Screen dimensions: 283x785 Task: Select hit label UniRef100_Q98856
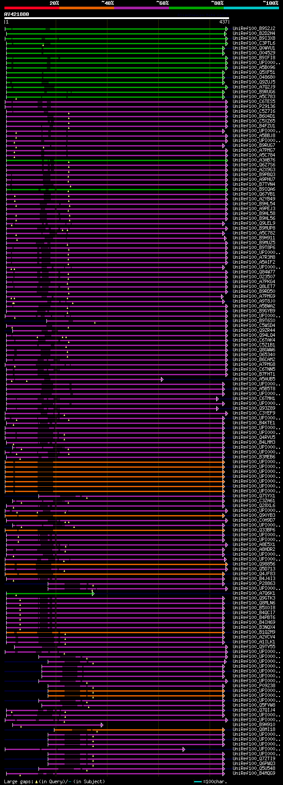click(x=254, y=564)
